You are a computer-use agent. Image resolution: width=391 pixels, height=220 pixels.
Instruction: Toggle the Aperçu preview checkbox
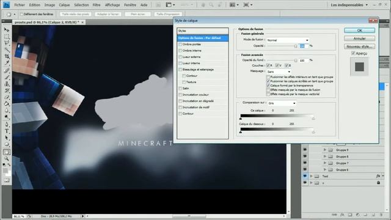(353, 53)
